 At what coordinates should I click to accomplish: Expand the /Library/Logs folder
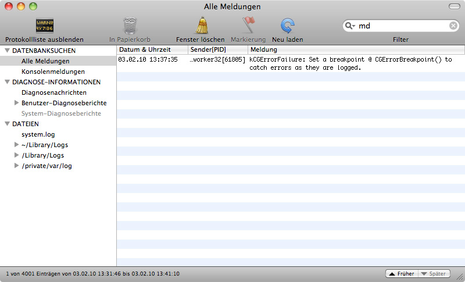17,155
